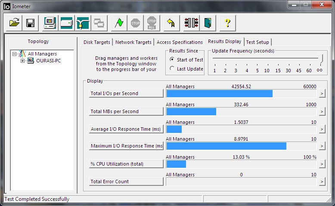Click Total I/Os per Second button
This screenshot has height=206, width=335.
tap(126, 93)
